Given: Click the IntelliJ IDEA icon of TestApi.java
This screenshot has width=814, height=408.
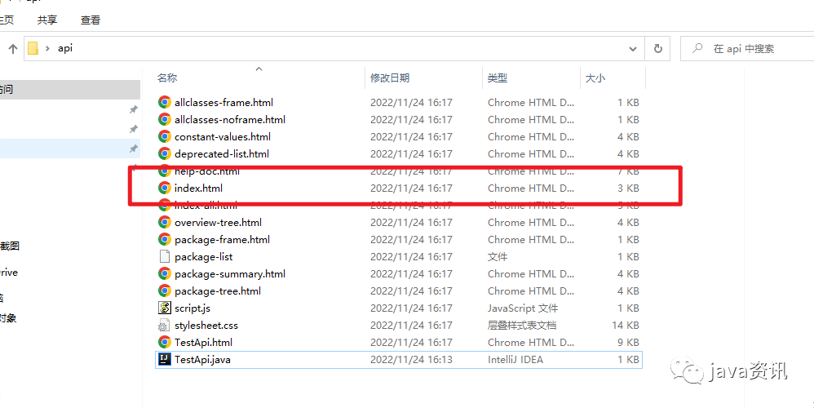Looking at the screenshot, I should click(165, 359).
